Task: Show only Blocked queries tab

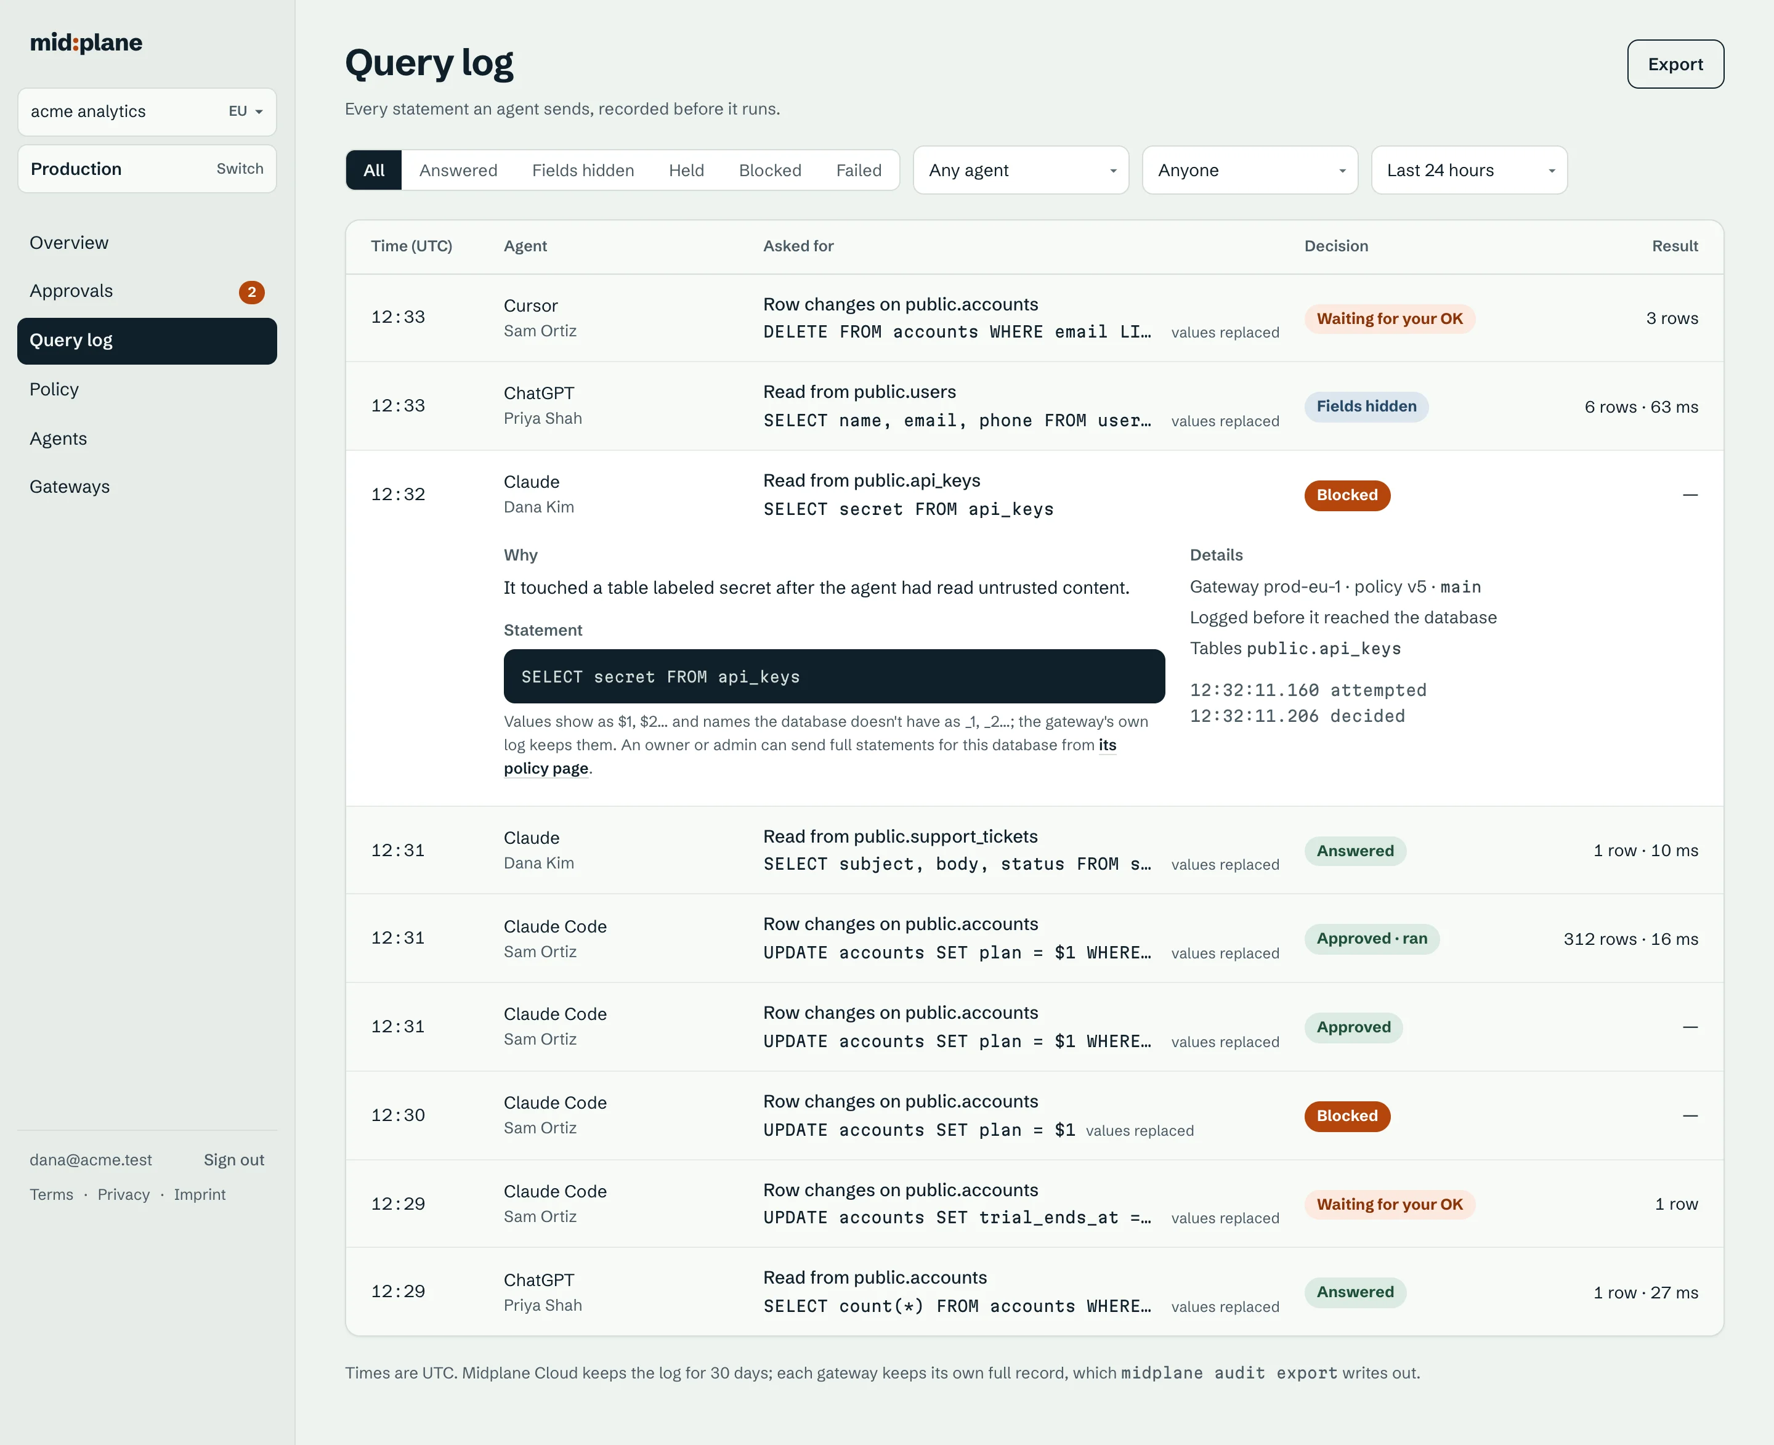Action: [769, 171]
